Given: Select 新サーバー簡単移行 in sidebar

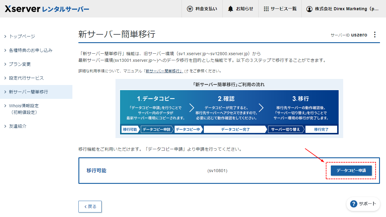Looking at the screenshot, I should coord(36,92).
